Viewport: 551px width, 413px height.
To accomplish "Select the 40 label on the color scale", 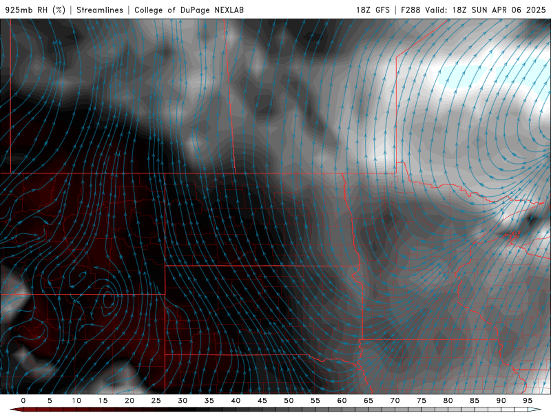I will (x=236, y=401).
